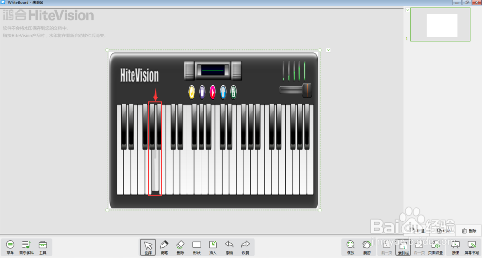Redo with the 恢复 arrow

[245, 247]
